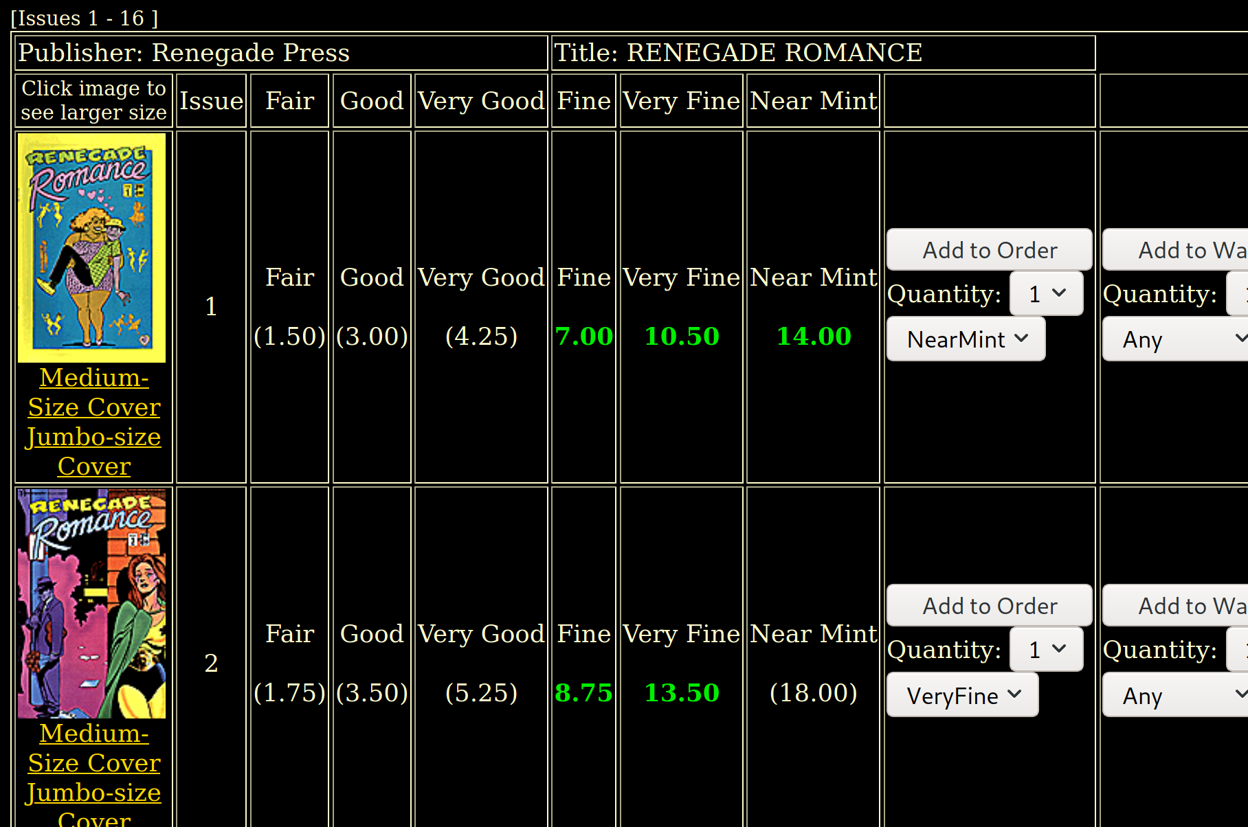Viewport: 1248px width, 827px height.
Task: Select the Issue column header
Action: (x=211, y=101)
